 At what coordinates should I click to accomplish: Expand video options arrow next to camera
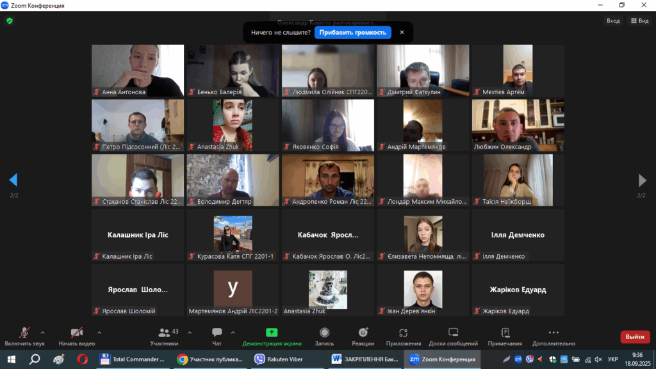coord(99,332)
